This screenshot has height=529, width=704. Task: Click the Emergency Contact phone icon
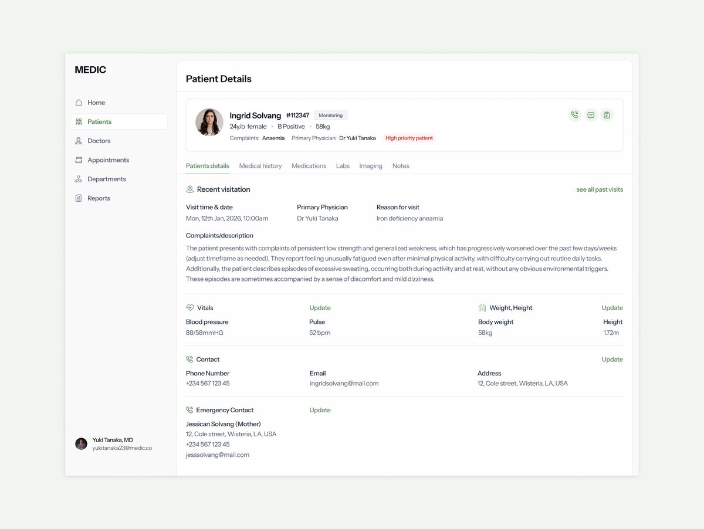[189, 410]
